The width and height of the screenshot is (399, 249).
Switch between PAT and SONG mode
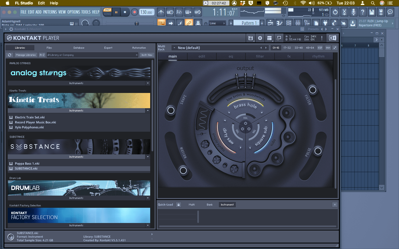click(108, 12)
